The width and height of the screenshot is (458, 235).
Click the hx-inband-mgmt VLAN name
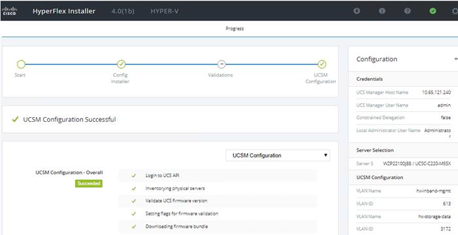coord(434,191)
